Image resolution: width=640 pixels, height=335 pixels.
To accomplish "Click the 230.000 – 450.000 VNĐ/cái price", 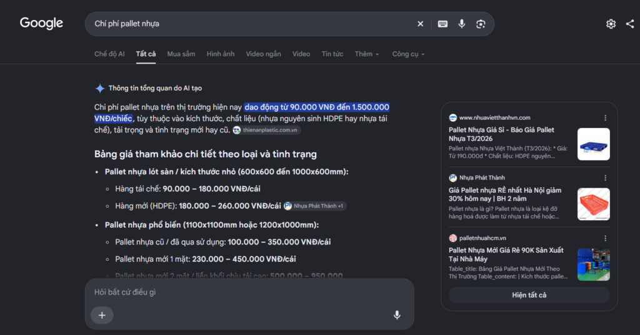I will (244, 259).
